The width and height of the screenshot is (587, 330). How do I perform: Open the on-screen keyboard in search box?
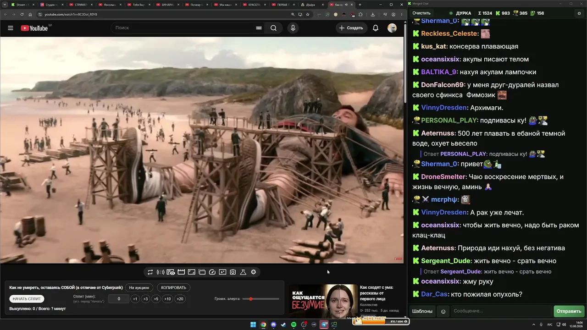tap(259, 28)
